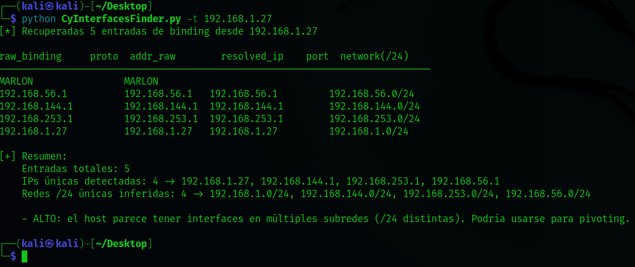Click MARLON in the raw_binding column
This screenshot has height=267, width=635.
(17, 81)
